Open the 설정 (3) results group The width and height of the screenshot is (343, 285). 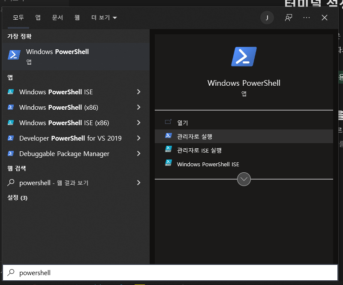(17, 198)
